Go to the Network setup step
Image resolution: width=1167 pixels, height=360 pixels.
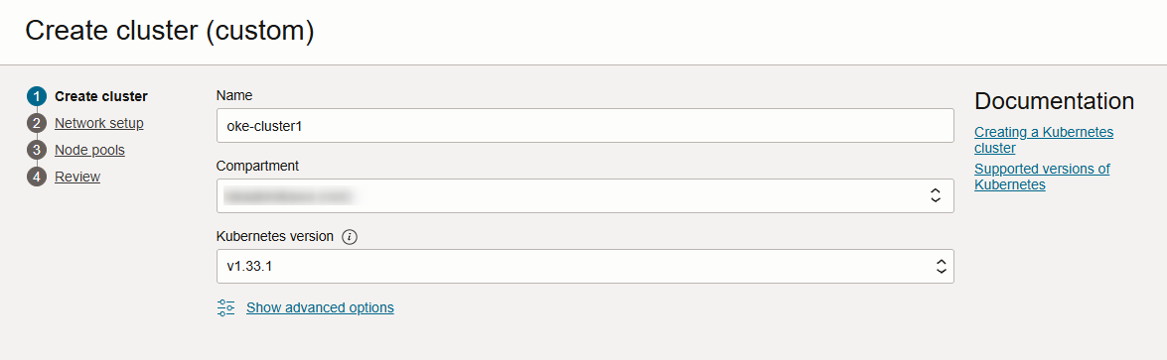point(99,123)
